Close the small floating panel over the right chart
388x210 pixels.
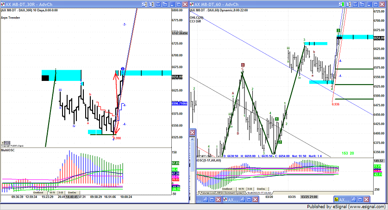pos(192,132)
